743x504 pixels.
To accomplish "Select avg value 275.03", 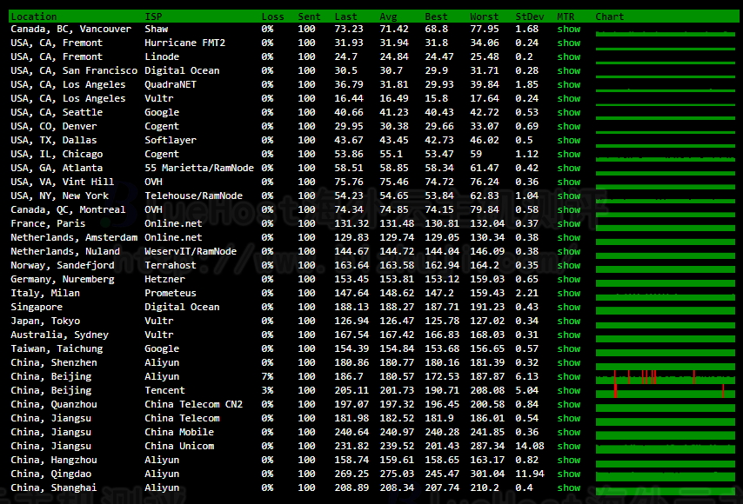I will point(397,474).
